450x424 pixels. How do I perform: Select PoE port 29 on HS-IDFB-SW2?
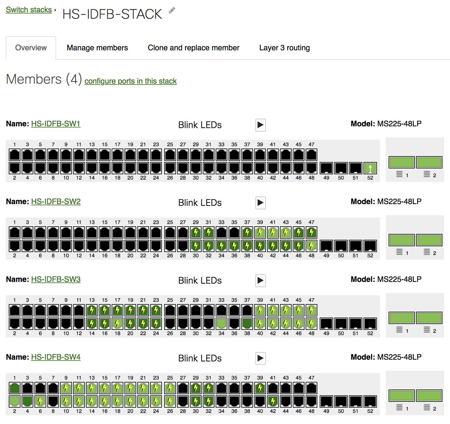(x=195, y=233)
